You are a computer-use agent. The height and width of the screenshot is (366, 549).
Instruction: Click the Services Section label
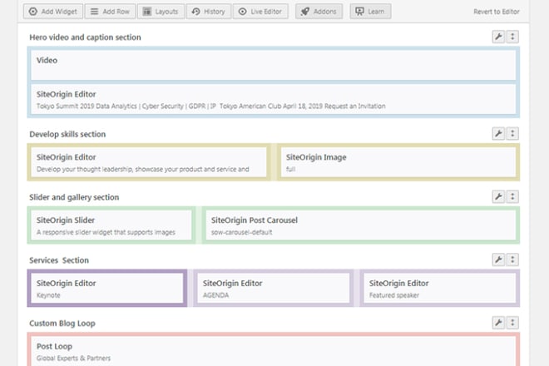coord(59,260)
